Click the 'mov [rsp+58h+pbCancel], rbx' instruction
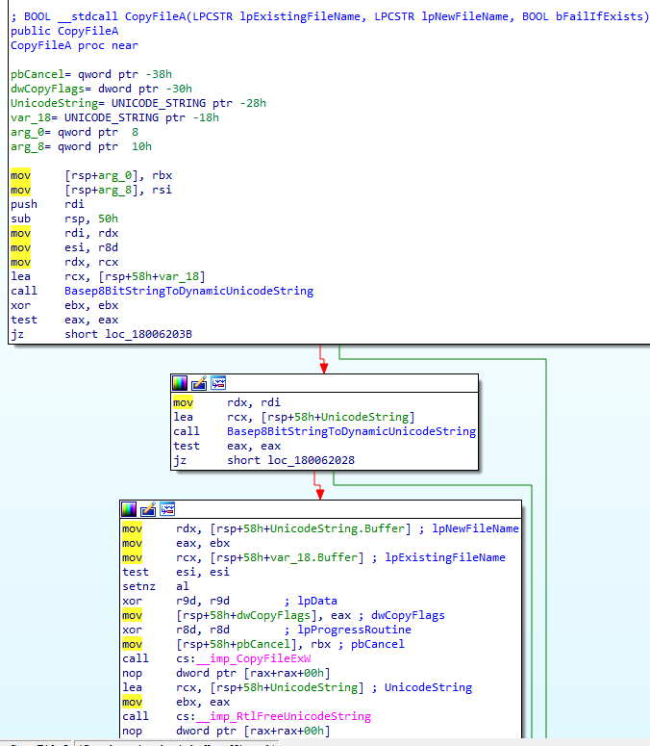650x746 pixels. [x=227, y=644]
